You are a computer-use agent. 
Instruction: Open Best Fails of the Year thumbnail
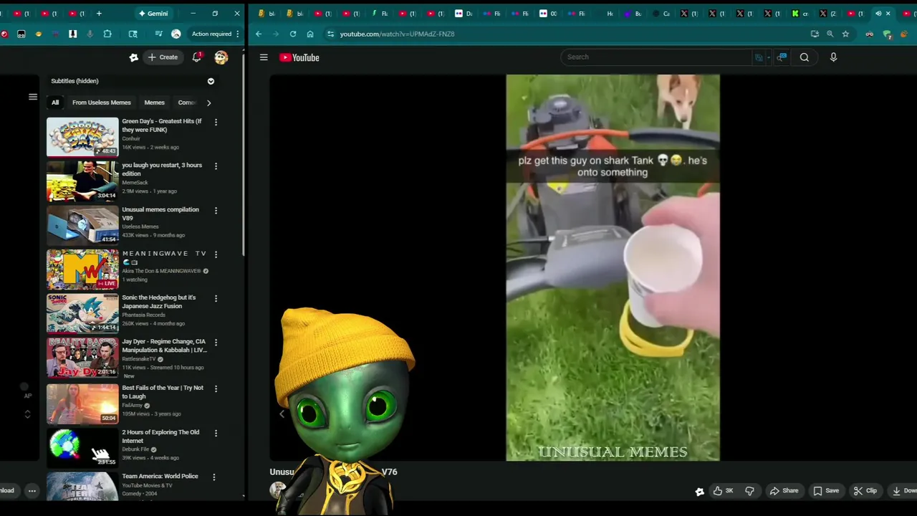point(82,404)
